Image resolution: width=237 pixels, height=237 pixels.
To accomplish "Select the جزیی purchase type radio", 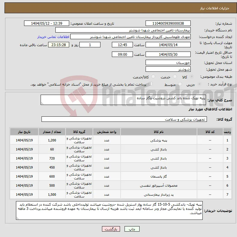I will click(199, 84).
